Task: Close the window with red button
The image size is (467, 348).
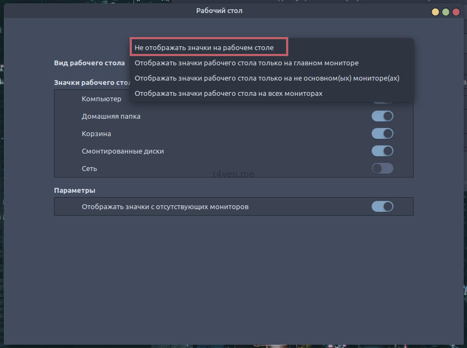Action: pyautogui.click(x=456, y=11)
